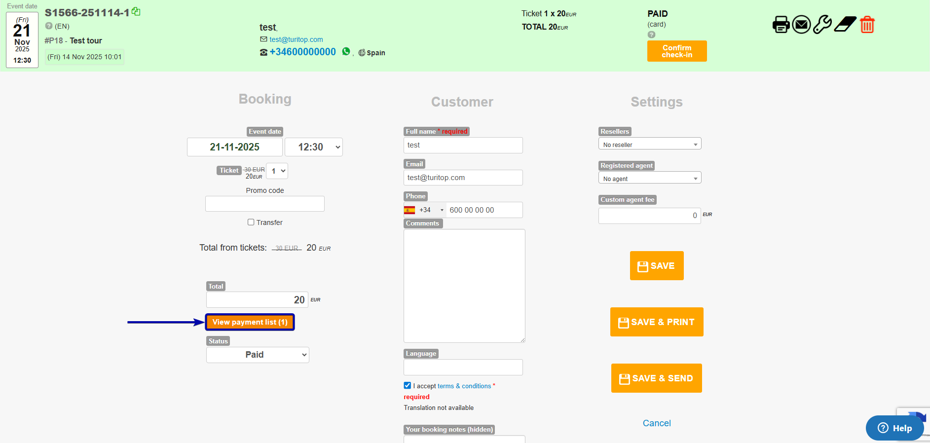930x443 pixels.
Task: Click View payment list button
Action: (250, 322)
